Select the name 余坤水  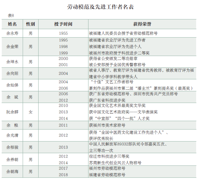(x=12, y=62)
